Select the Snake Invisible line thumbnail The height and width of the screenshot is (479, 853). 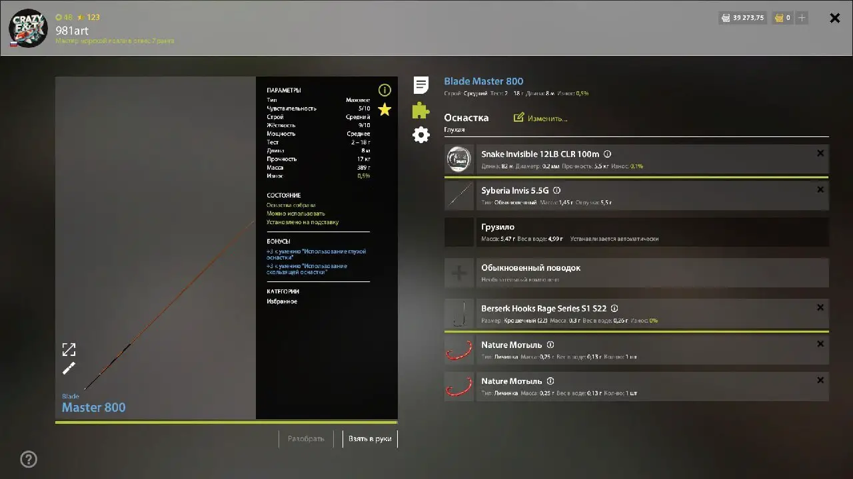point(459,160)
